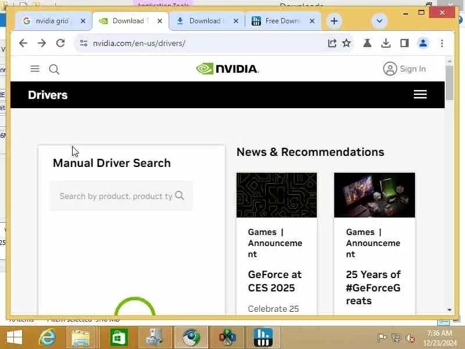Open Windows Store from taskbar

tap(119, 337)
